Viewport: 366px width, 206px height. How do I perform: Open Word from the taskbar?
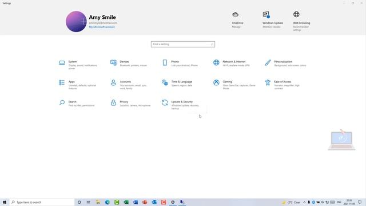click(136, 202)
